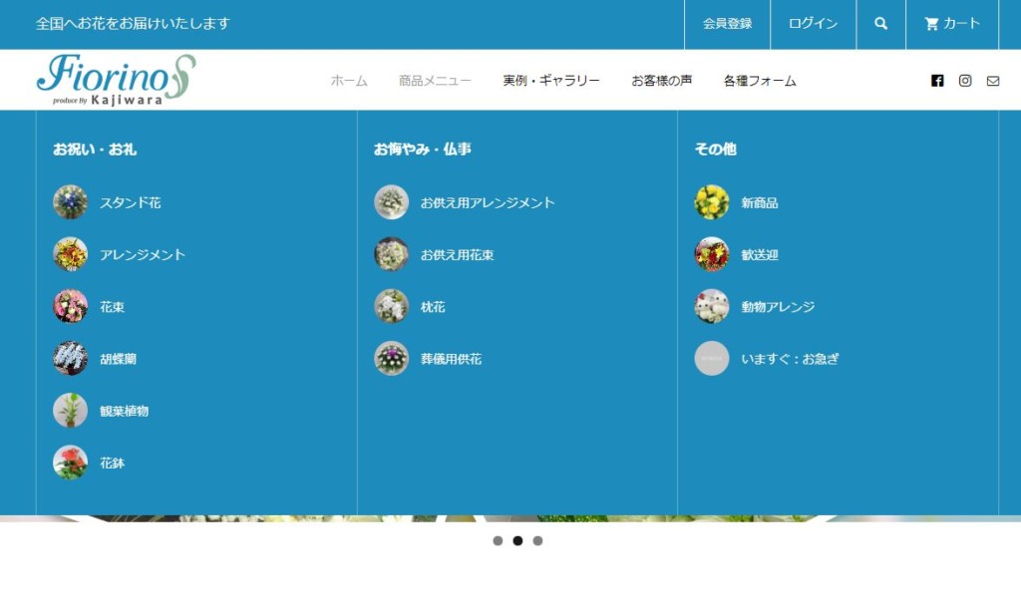Open the お供え用アレンジメント category
The height and width of the screenshot is (615, 1021).
coord(487,202)
